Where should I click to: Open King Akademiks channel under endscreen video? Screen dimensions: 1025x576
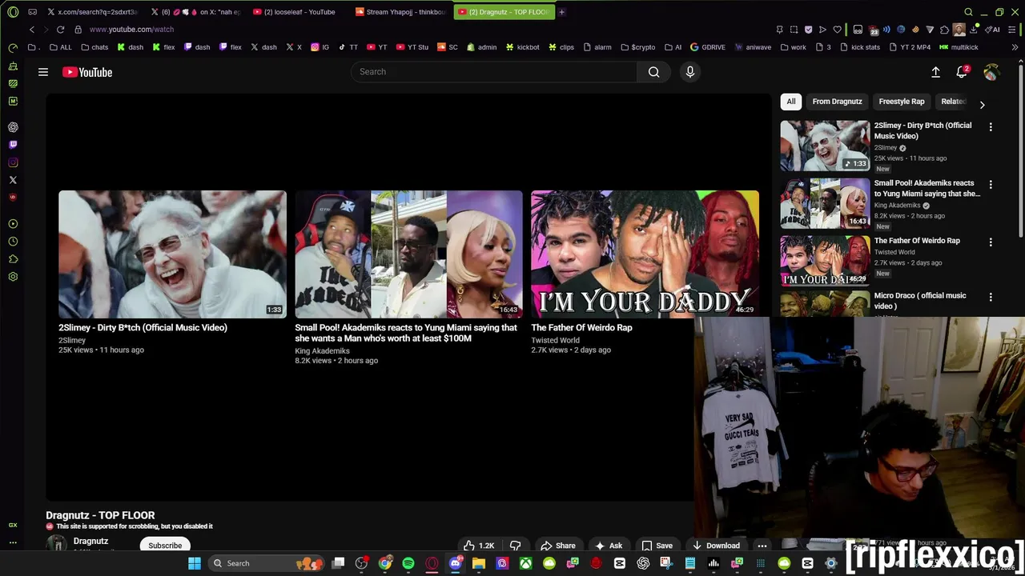(322, 350)
